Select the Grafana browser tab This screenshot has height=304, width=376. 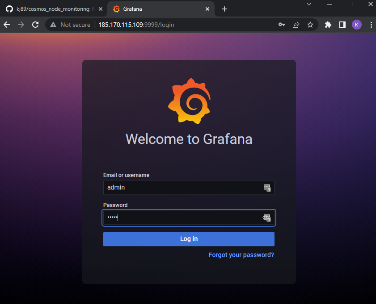tap(161, 9)
